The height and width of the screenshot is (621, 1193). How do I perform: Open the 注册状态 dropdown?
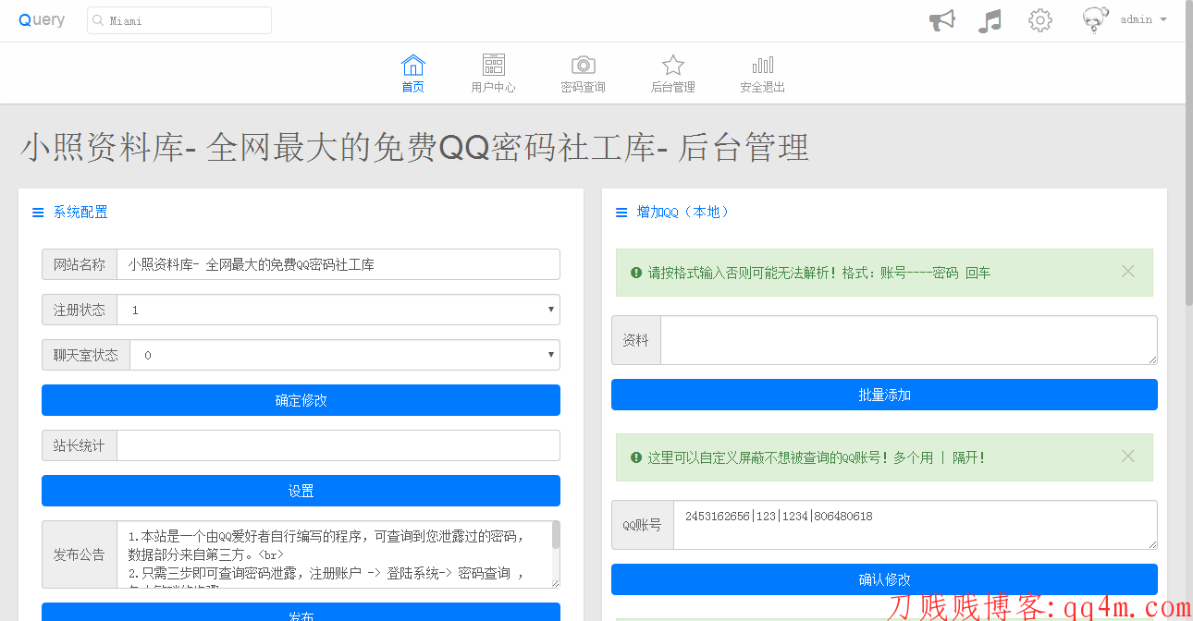tap(338, 310)
